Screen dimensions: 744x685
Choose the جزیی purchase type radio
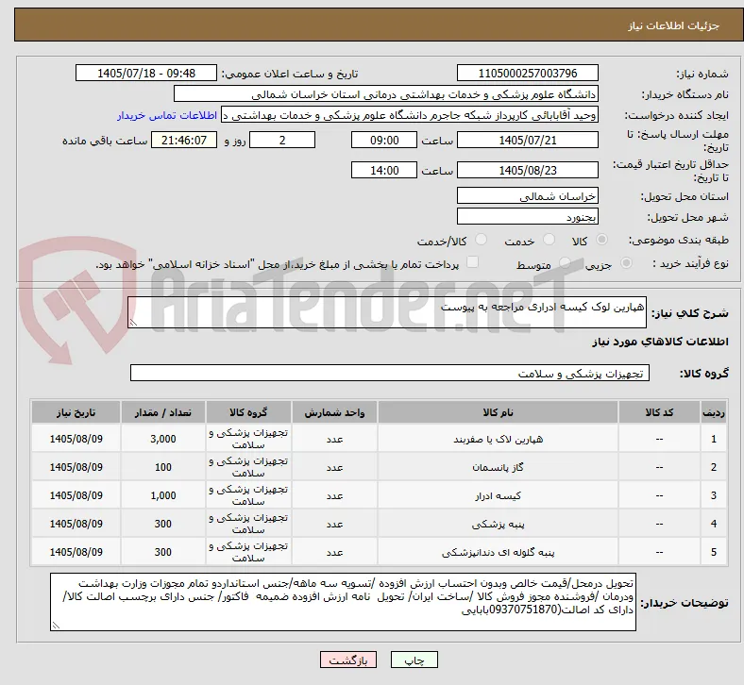point(626,263)
